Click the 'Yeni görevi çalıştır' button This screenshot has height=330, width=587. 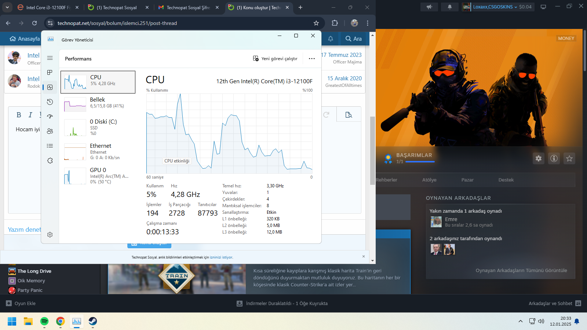coord(275,59)
